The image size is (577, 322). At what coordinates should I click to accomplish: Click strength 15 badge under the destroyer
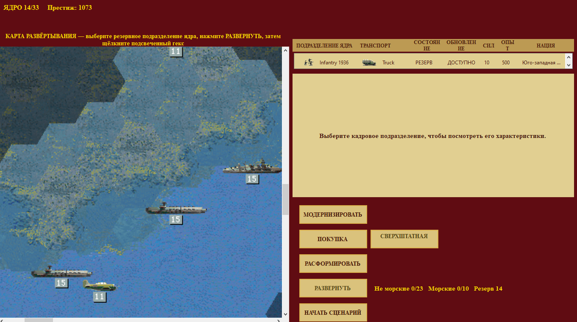click(x=252, y=179)
